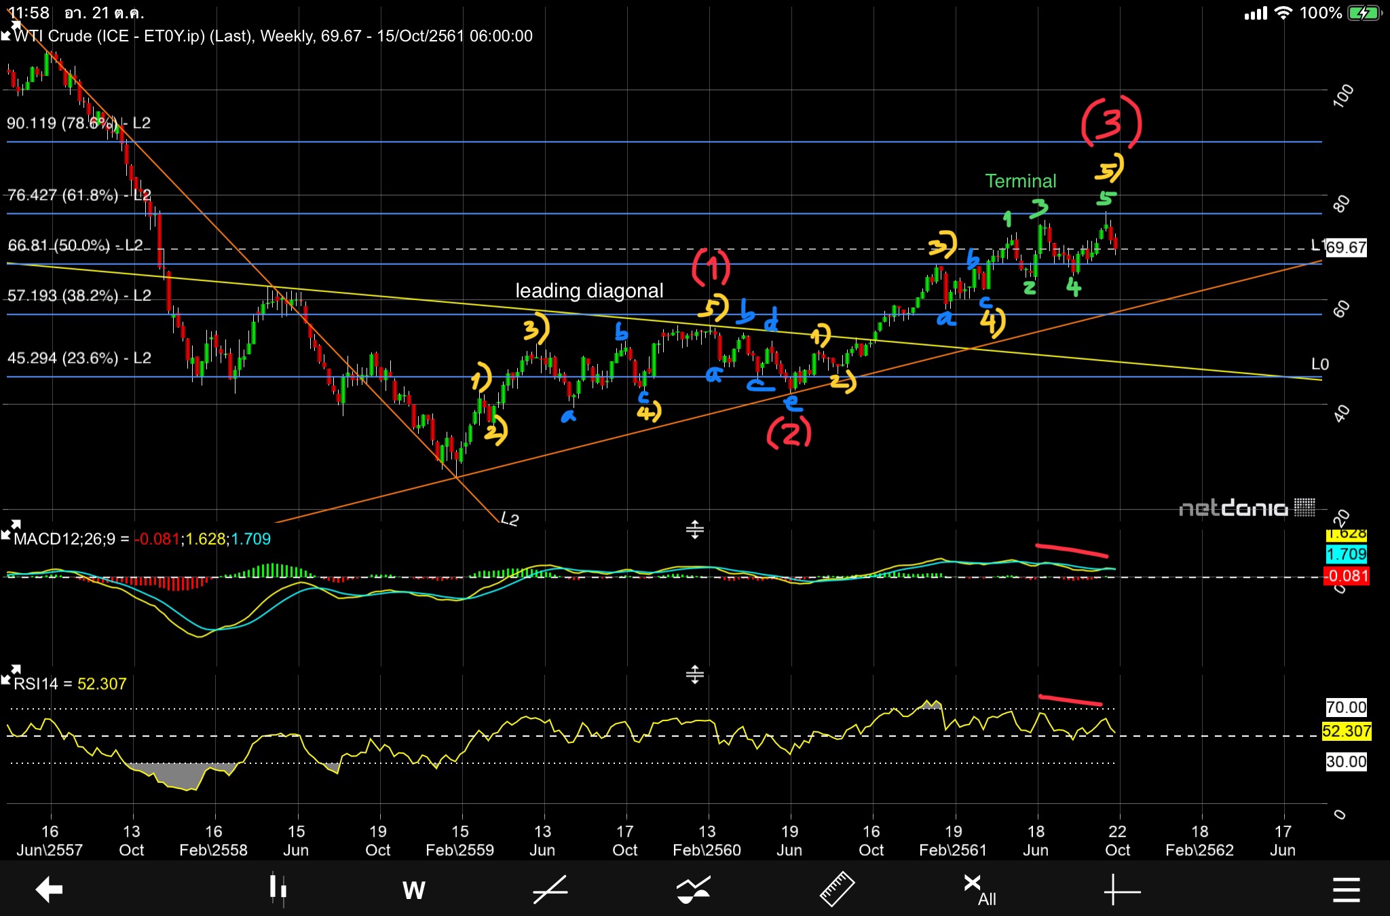Expand the RSI14 indicator panel
1390x916 pixels.
(x=12, y=674)
